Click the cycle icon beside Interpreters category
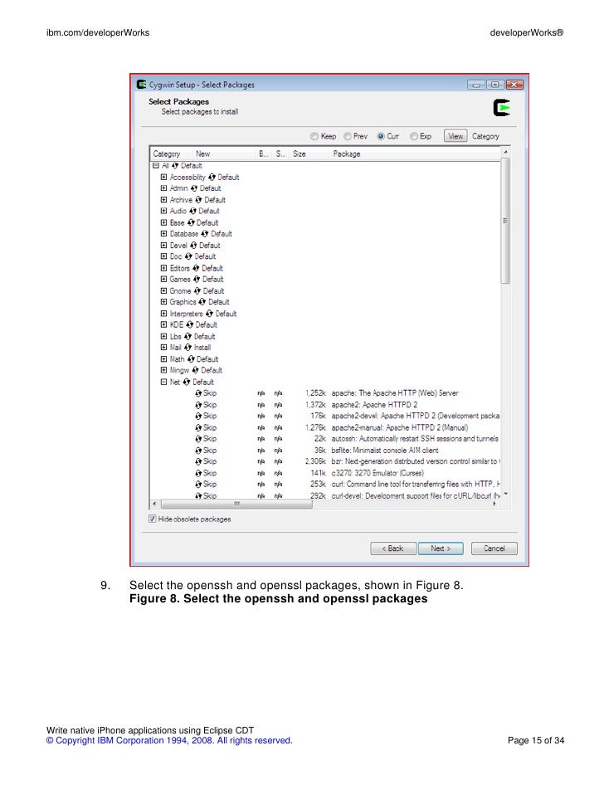Viewport: 604px width, 804px height. (x=209, y=314)
